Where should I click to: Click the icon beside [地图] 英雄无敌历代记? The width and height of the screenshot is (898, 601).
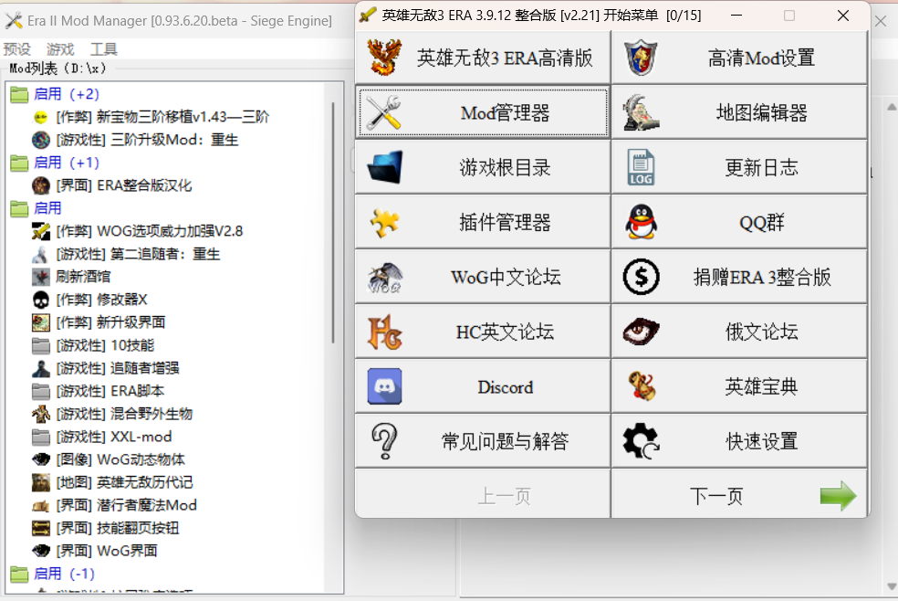(x=41, y=482)
